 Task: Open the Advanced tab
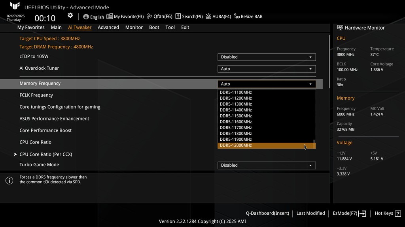[108, 27]
